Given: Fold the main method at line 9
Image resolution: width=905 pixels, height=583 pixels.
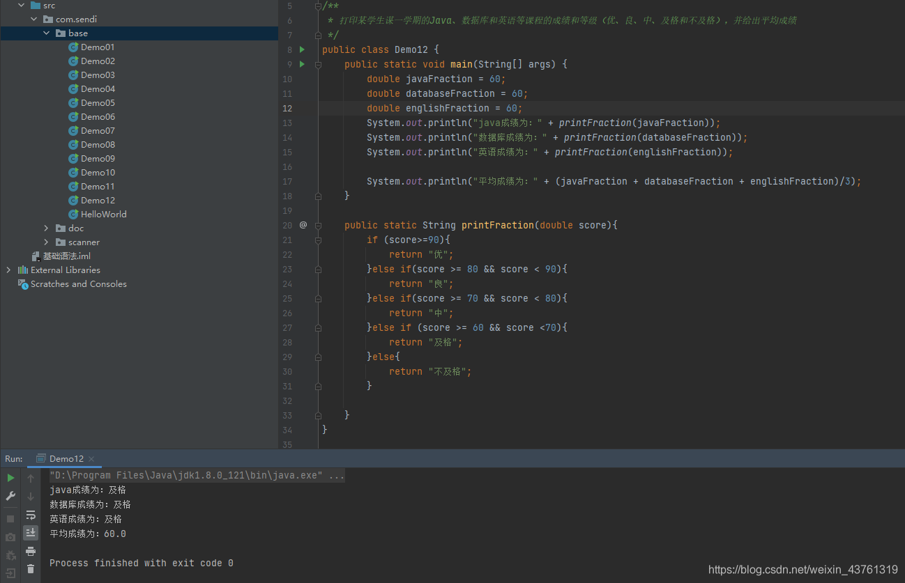Looking at the screenshot, I should tap(318, 64).
